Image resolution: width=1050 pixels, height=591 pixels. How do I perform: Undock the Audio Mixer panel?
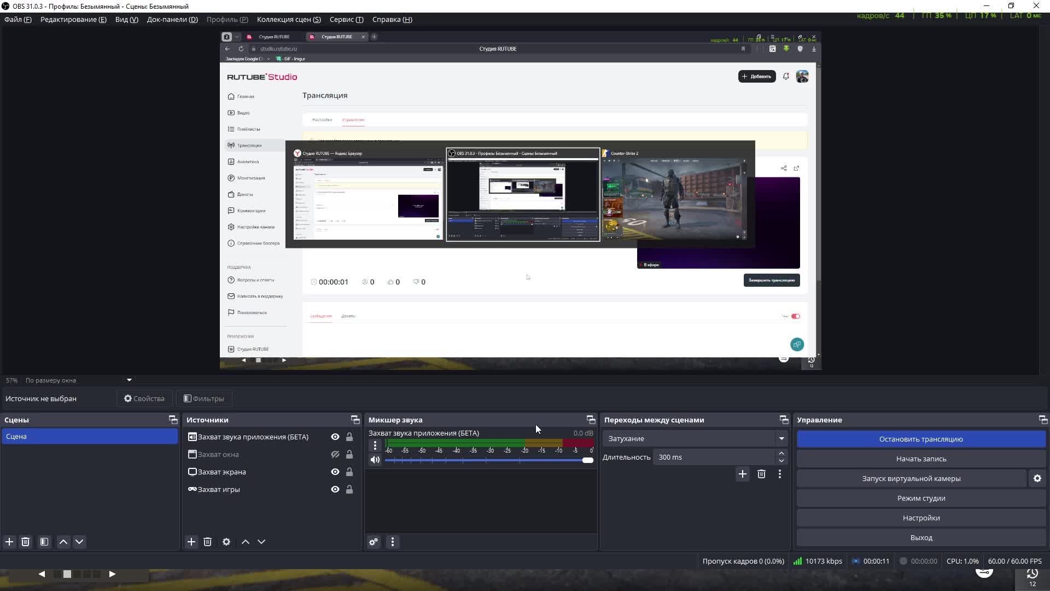(x=591, y=420)
